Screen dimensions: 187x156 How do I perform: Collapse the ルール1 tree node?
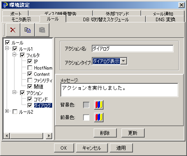pos(7,48)
